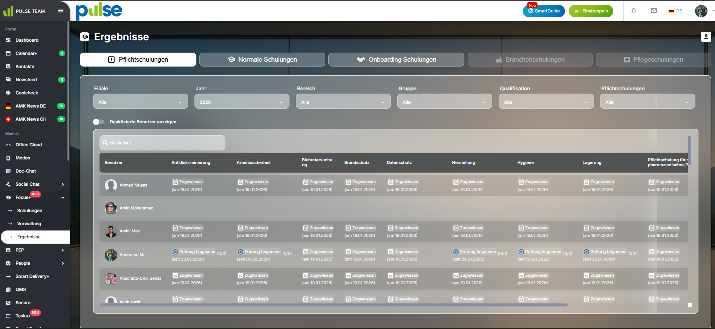Click the SmartGuide button

pos(544,11)
